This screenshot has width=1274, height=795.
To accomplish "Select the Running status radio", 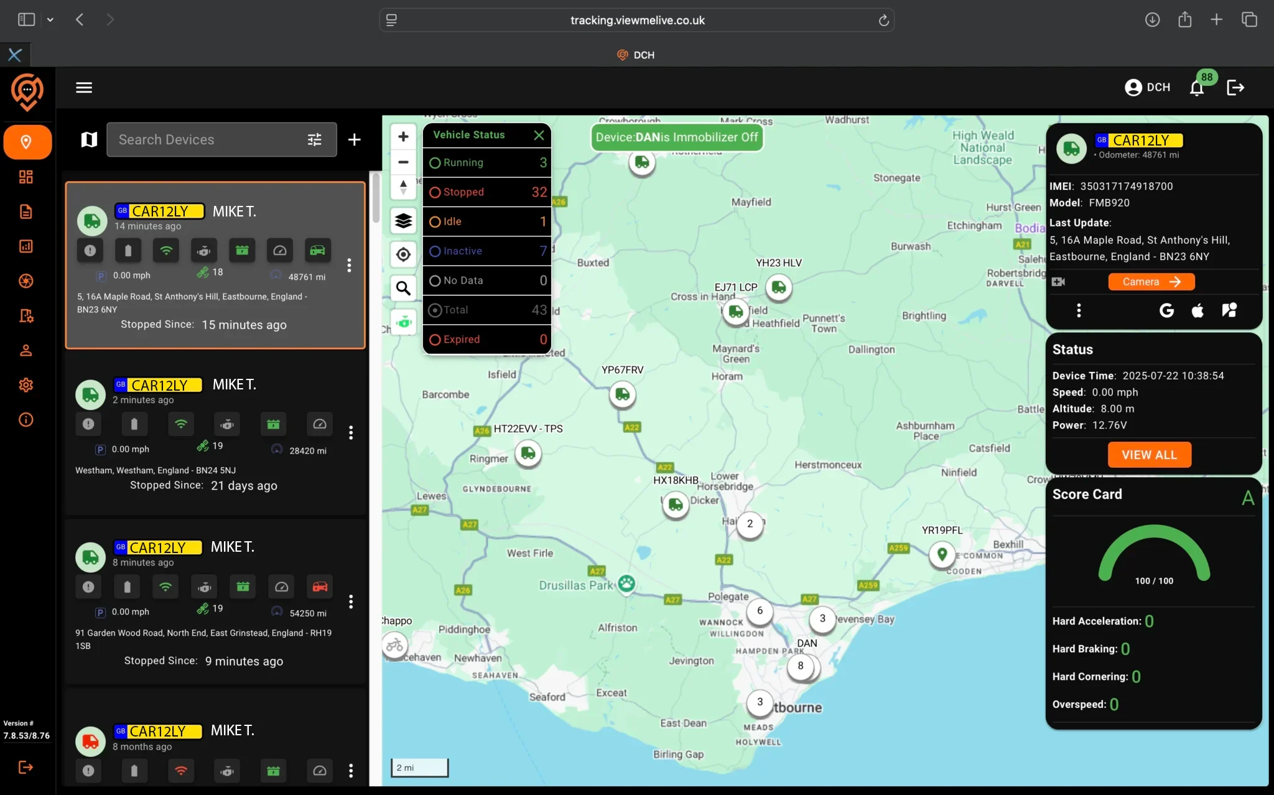I will [x=435, y=163].
